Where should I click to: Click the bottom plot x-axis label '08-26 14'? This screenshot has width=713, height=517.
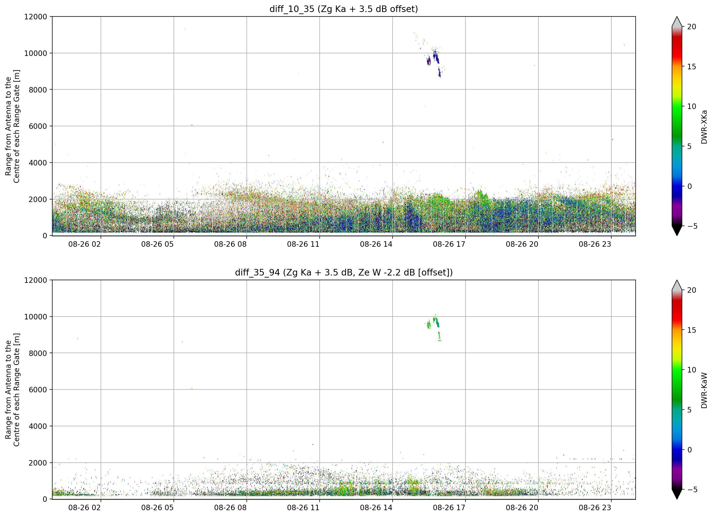click(x=376, y=508)
